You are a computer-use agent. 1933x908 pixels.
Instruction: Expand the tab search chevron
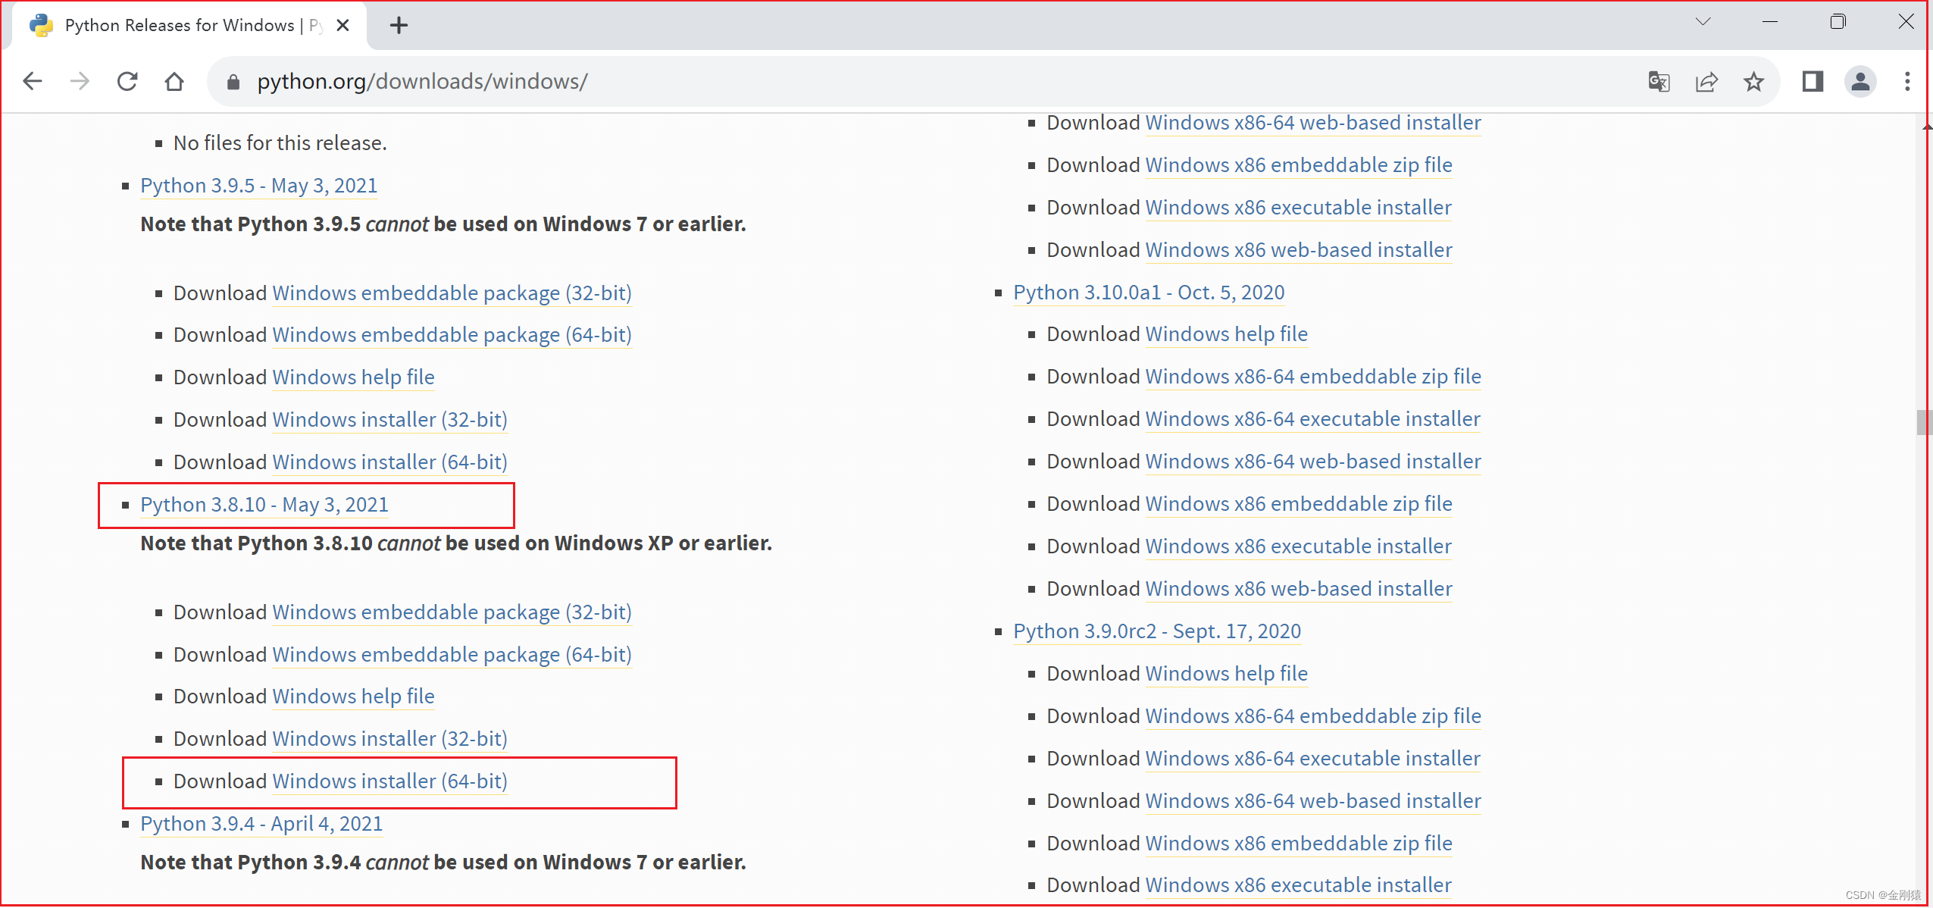pyautogui.click(x=1703, y=22)
